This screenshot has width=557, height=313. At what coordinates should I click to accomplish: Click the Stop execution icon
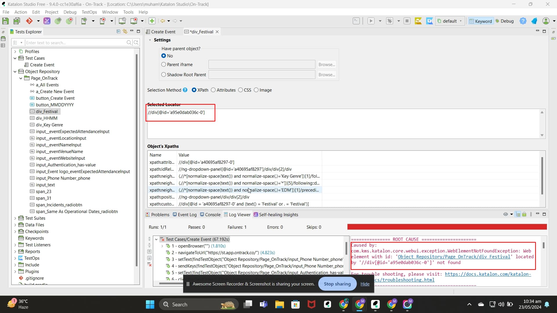tap(407, 21)
